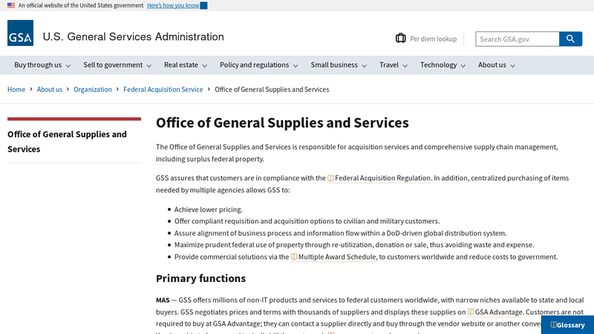Open the Policy and regulations dropdown

click(x=258, y=65)
